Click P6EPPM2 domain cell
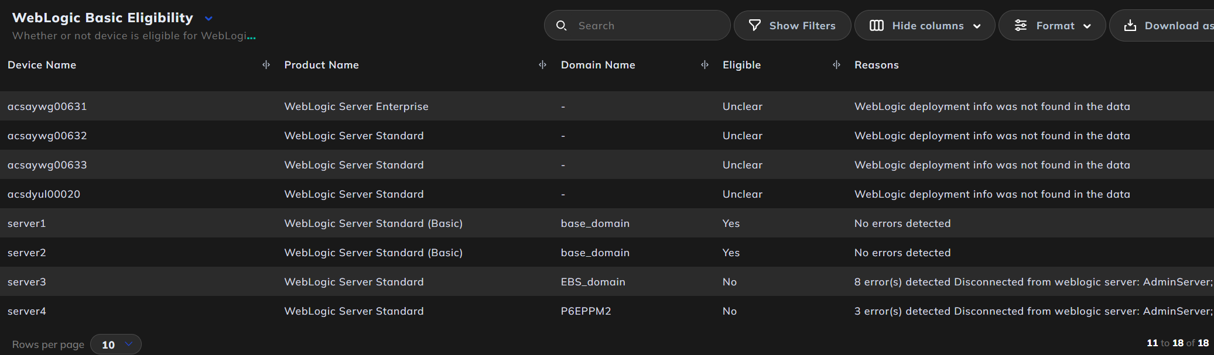 click(x=586, y=311)
